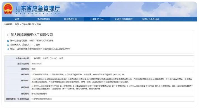Click the legal representative person icon

8,45
